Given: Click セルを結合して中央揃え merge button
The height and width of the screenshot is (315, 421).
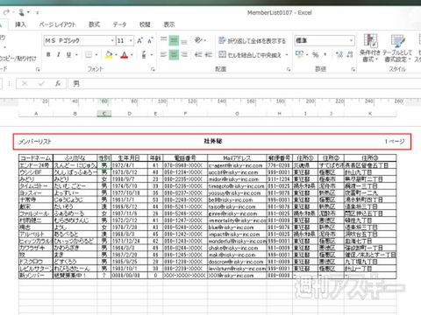Looking at the screenshot, I should tap(250, 54).
